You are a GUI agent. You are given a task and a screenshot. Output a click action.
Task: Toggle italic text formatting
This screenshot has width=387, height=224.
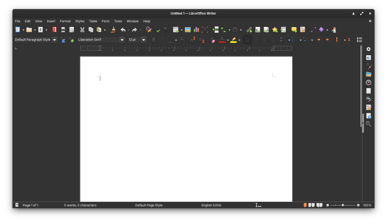[x=162, y=40]
